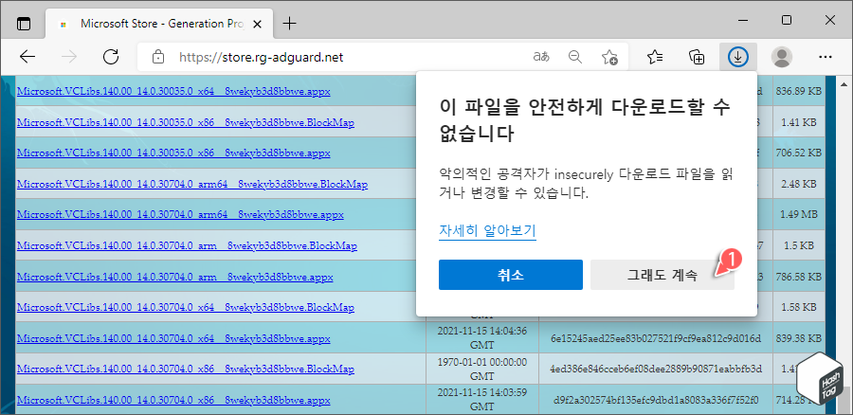The image size is (853, 415).
Task: Select the 2.48 KB size cell
Action: [x=799, y=185]
